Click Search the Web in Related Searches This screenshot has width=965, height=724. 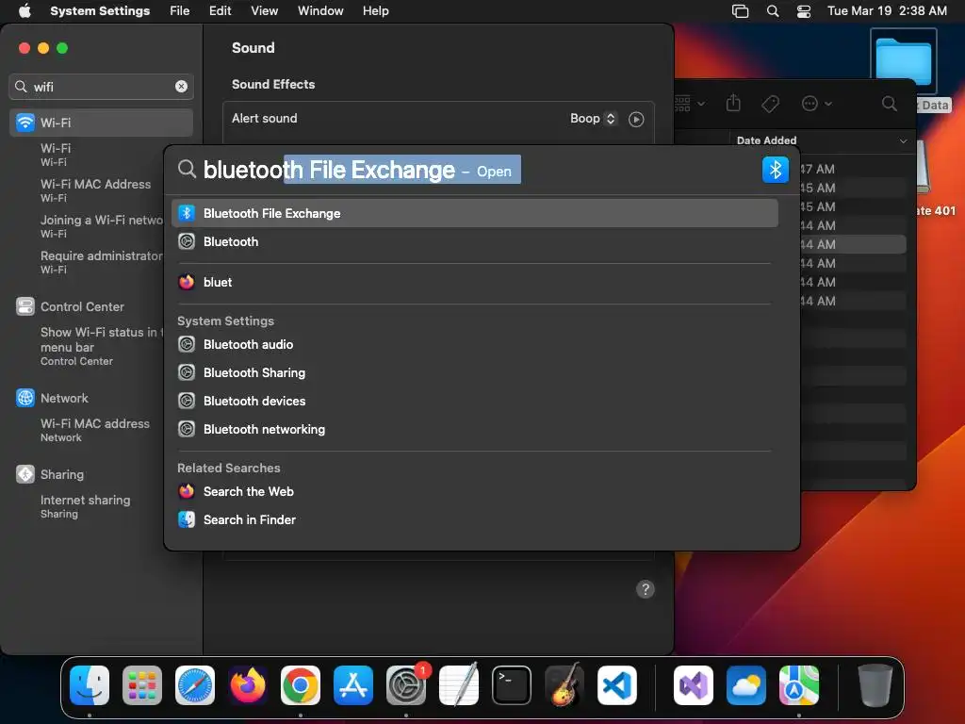point(475,491)
